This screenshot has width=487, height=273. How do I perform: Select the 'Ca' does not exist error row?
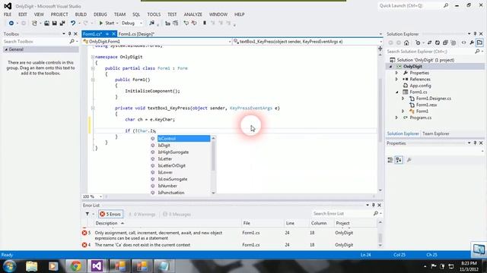230,245
